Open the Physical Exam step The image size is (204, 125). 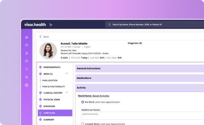pos(52,100)
